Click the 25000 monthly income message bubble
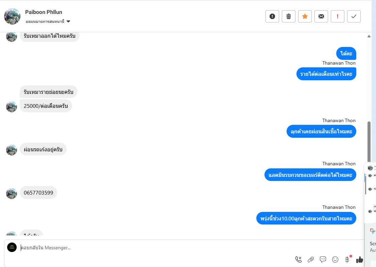Viewport: 376px width, 267px height. pyautogui.click(x=46, y=106)
